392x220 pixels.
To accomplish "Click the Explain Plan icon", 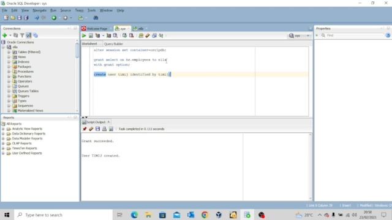I will pyautogui.click(x=97, y=35).
